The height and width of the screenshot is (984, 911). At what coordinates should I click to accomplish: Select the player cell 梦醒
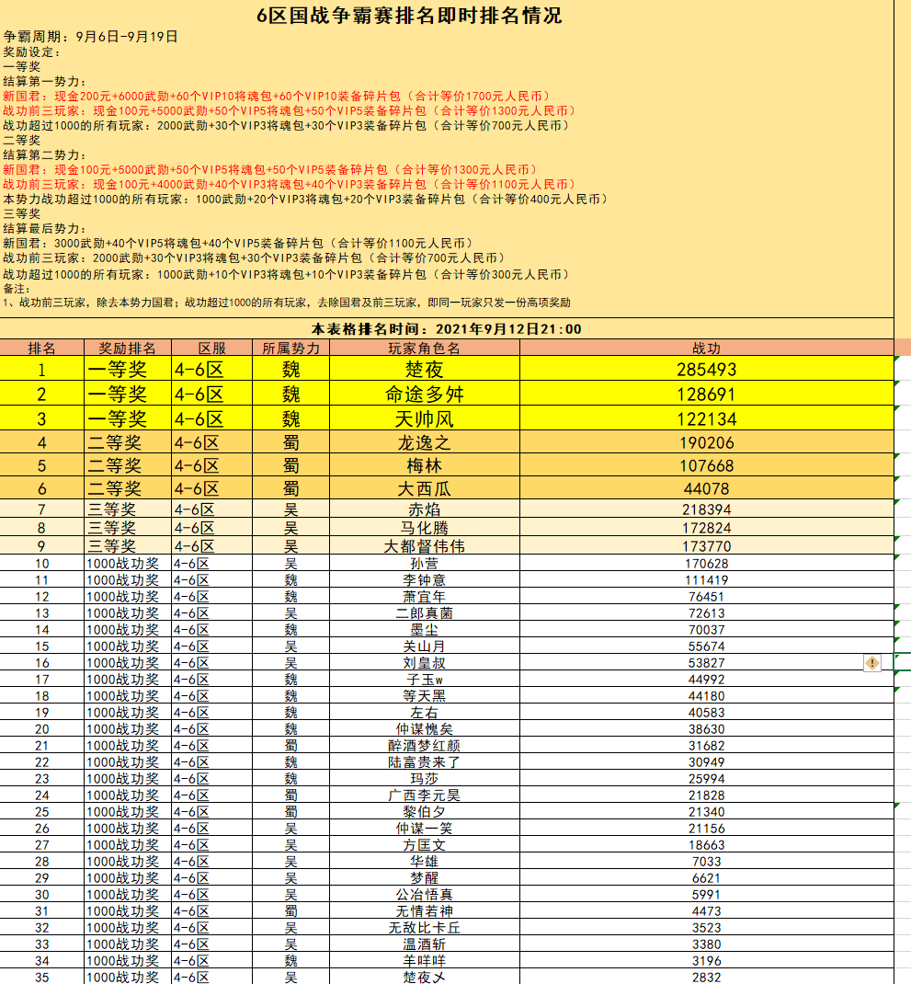point(425,877)
